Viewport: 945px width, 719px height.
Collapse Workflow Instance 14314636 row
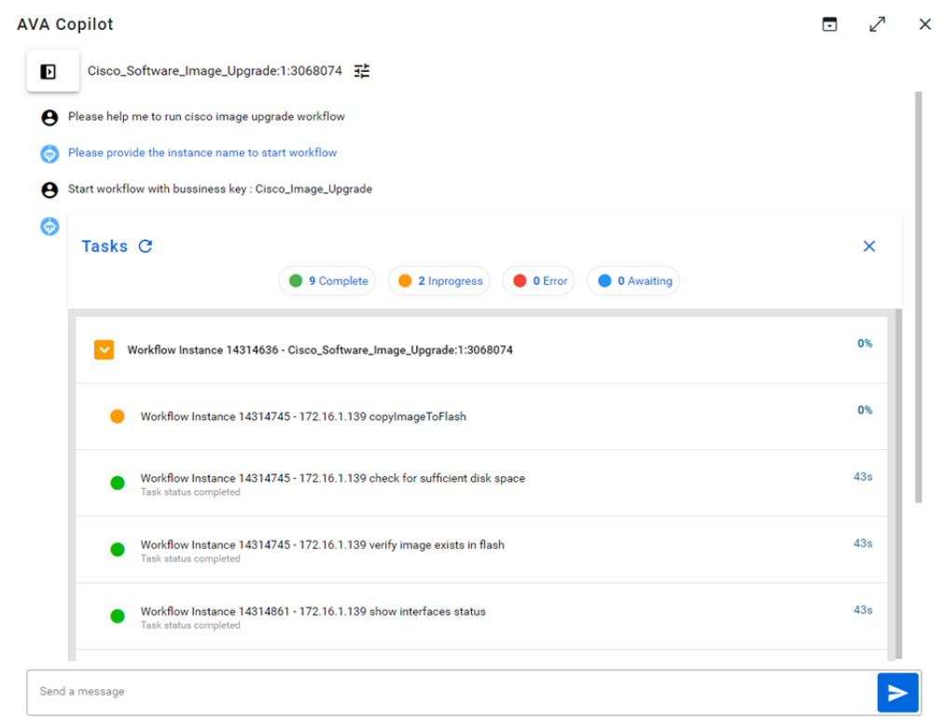[x=104, y=350]
